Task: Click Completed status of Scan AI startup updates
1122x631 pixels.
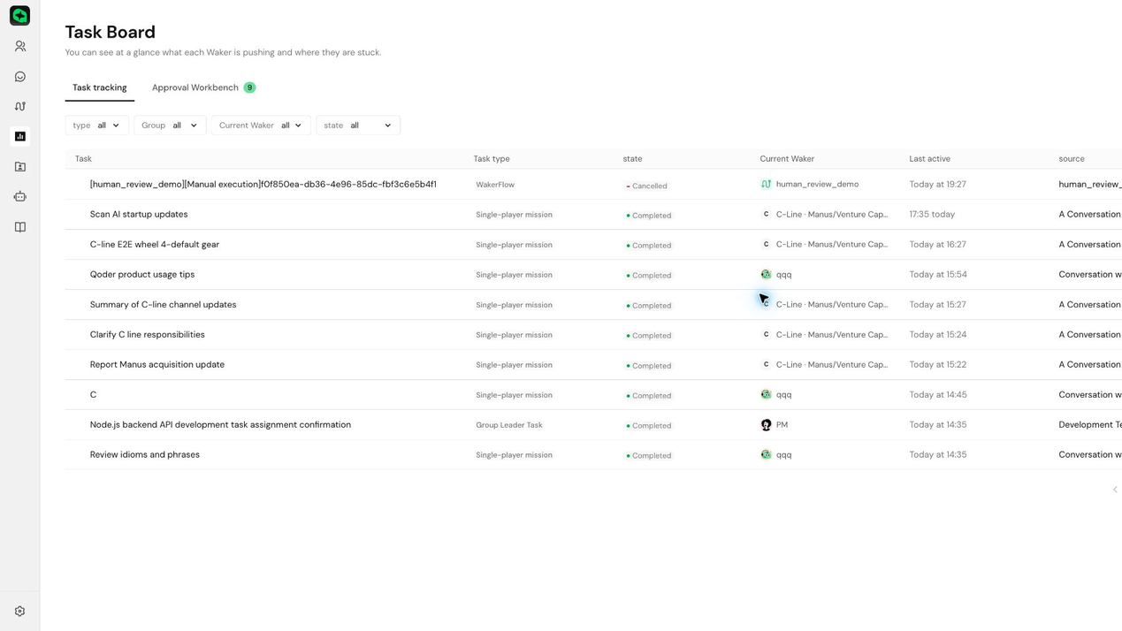Action: coord(648,216)
